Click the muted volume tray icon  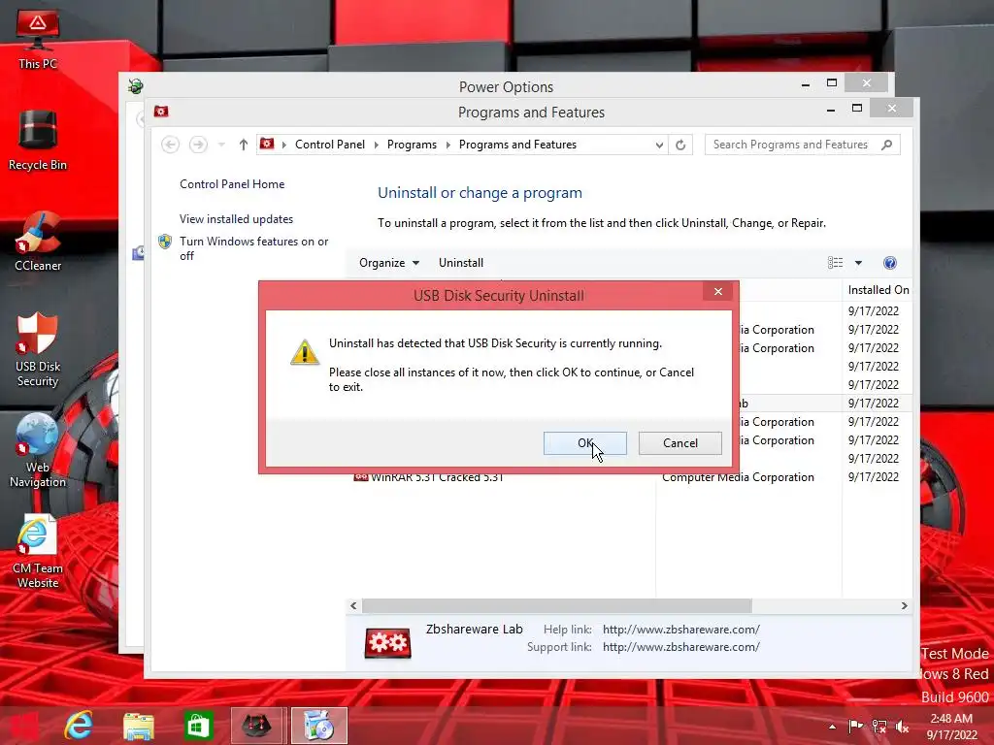click(x=902, y=726)
